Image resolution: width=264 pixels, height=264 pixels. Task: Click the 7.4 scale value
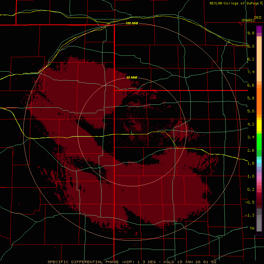pyautogui.click(x=251, y=72)
